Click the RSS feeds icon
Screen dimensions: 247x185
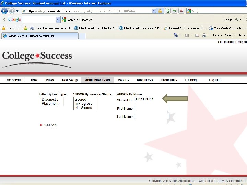[x=187, y=36]
